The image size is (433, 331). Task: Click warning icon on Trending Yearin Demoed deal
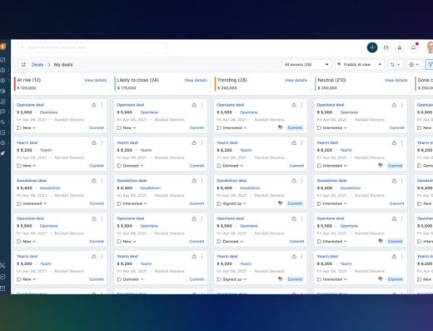point(294,143)
